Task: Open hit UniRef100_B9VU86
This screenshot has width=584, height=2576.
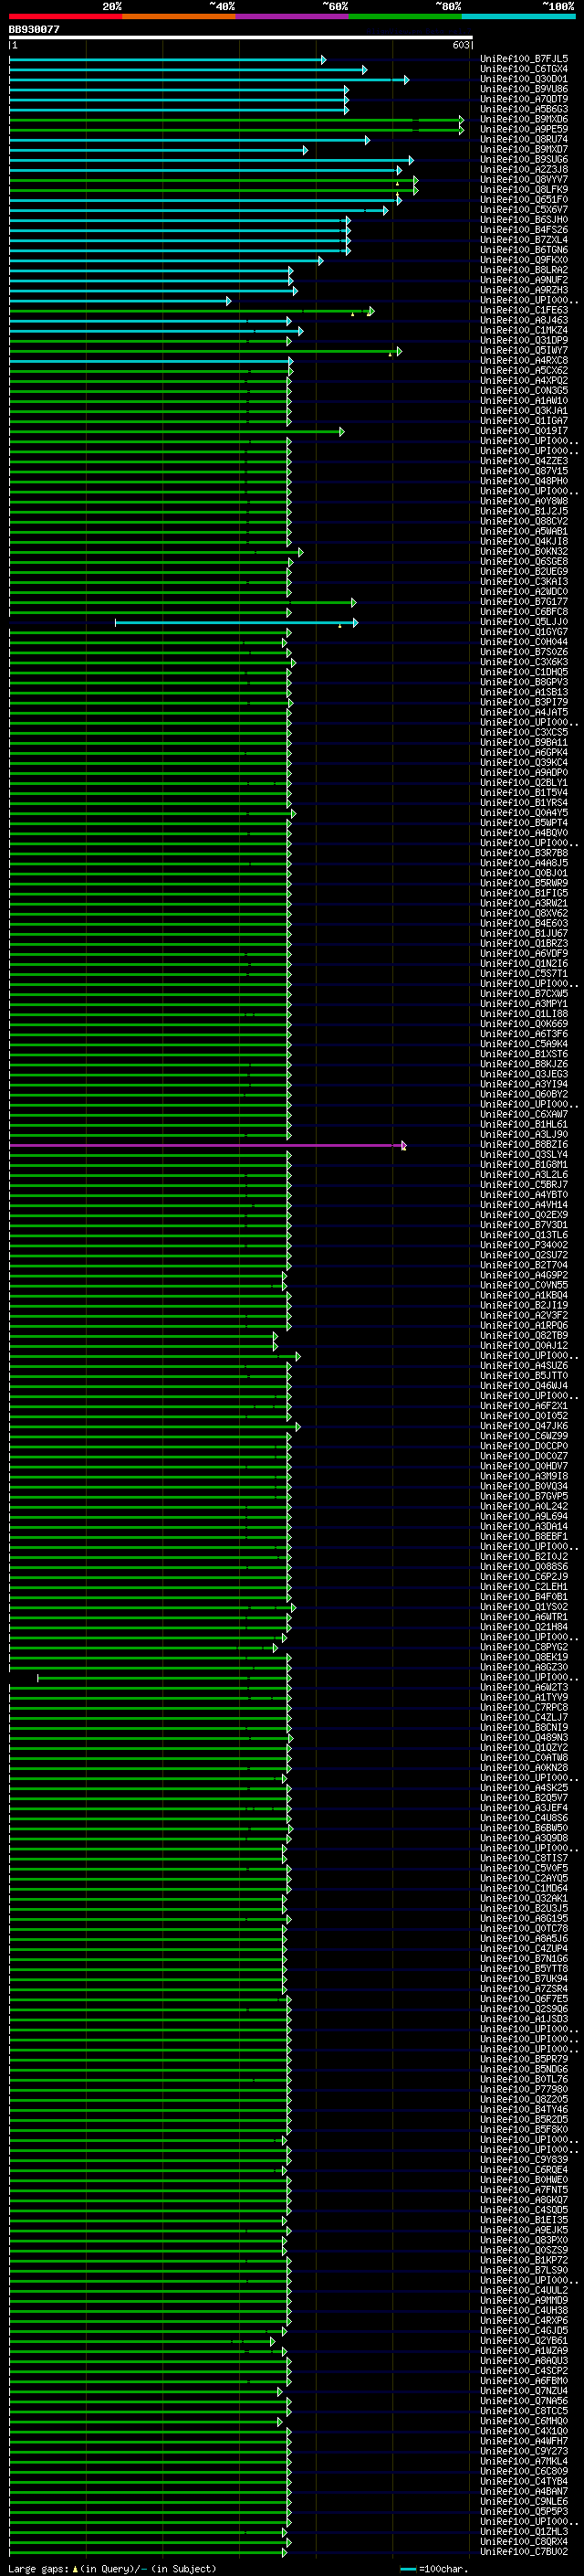Action: (524, 89)
